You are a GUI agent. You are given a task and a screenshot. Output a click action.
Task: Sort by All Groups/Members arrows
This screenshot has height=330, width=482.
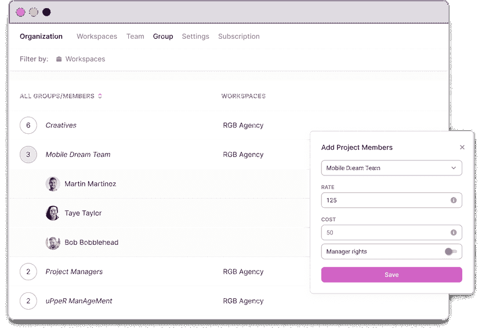[100, 96]
